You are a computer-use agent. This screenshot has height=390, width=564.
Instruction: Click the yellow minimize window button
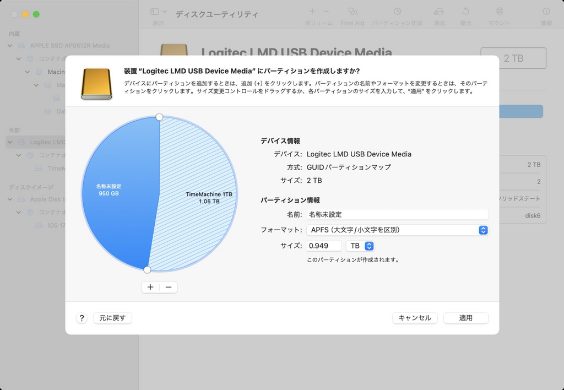pos(25,14)
